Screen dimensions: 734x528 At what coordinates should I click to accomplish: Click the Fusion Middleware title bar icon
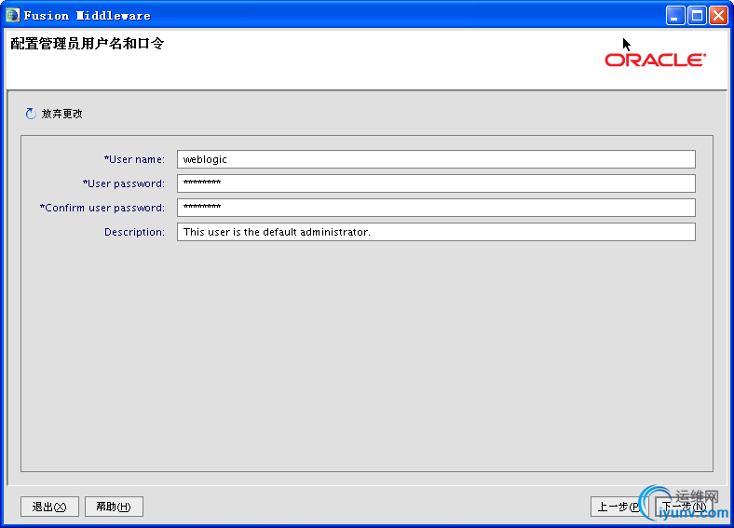click(12, 15)
